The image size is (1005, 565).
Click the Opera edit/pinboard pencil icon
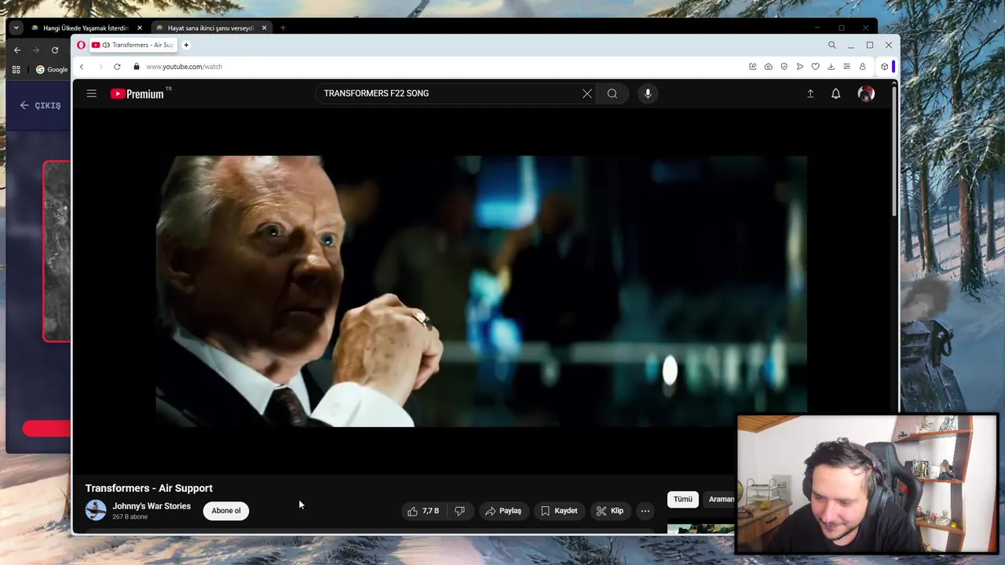tap(752, 67)
